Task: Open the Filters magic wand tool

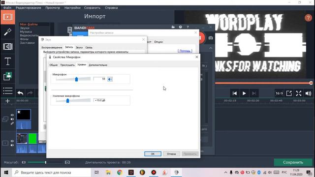Action: click(8, 32)
